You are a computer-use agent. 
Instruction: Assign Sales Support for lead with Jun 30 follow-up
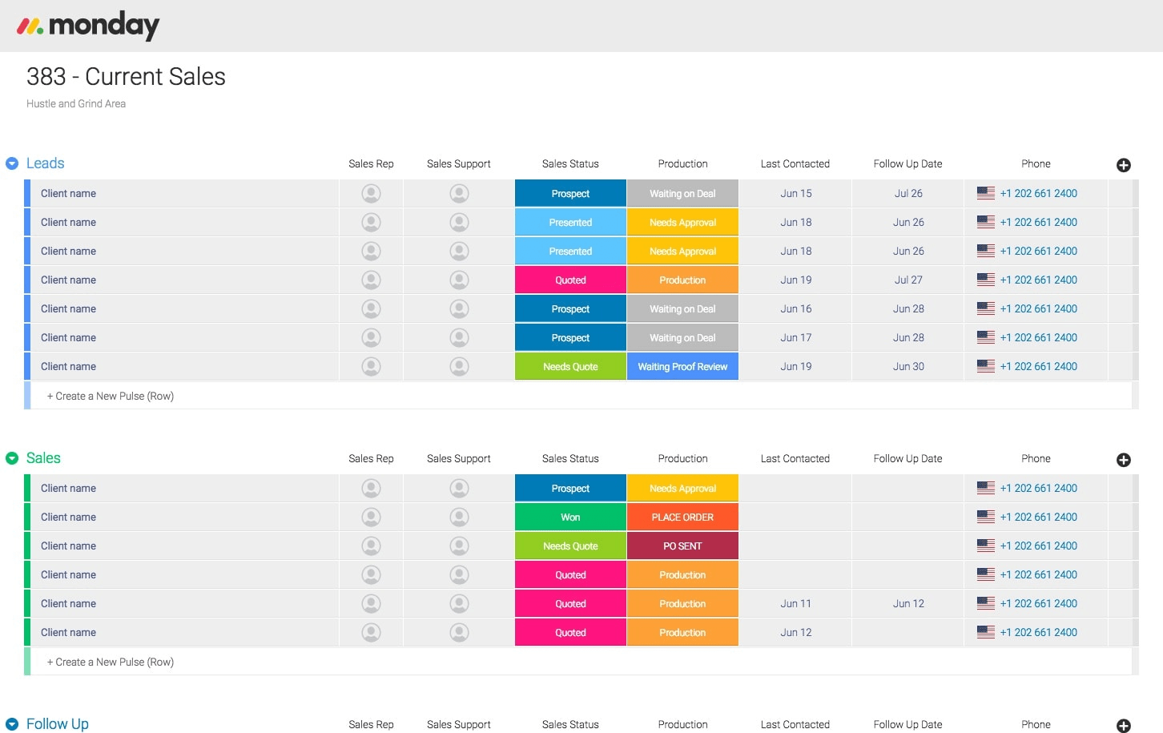(459, 366)
